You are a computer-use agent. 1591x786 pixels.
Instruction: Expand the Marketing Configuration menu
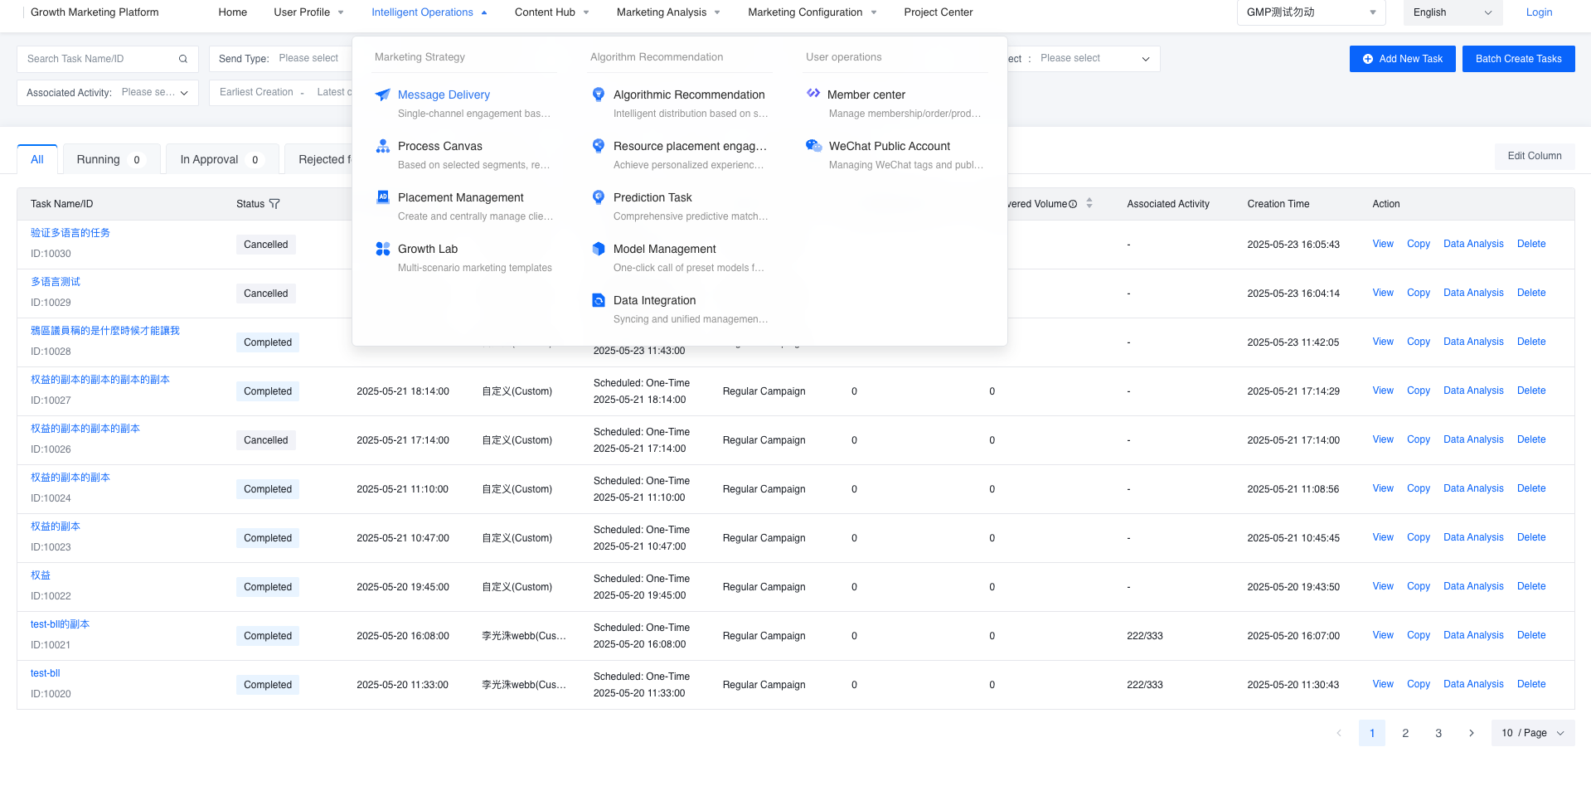point(812,12)
